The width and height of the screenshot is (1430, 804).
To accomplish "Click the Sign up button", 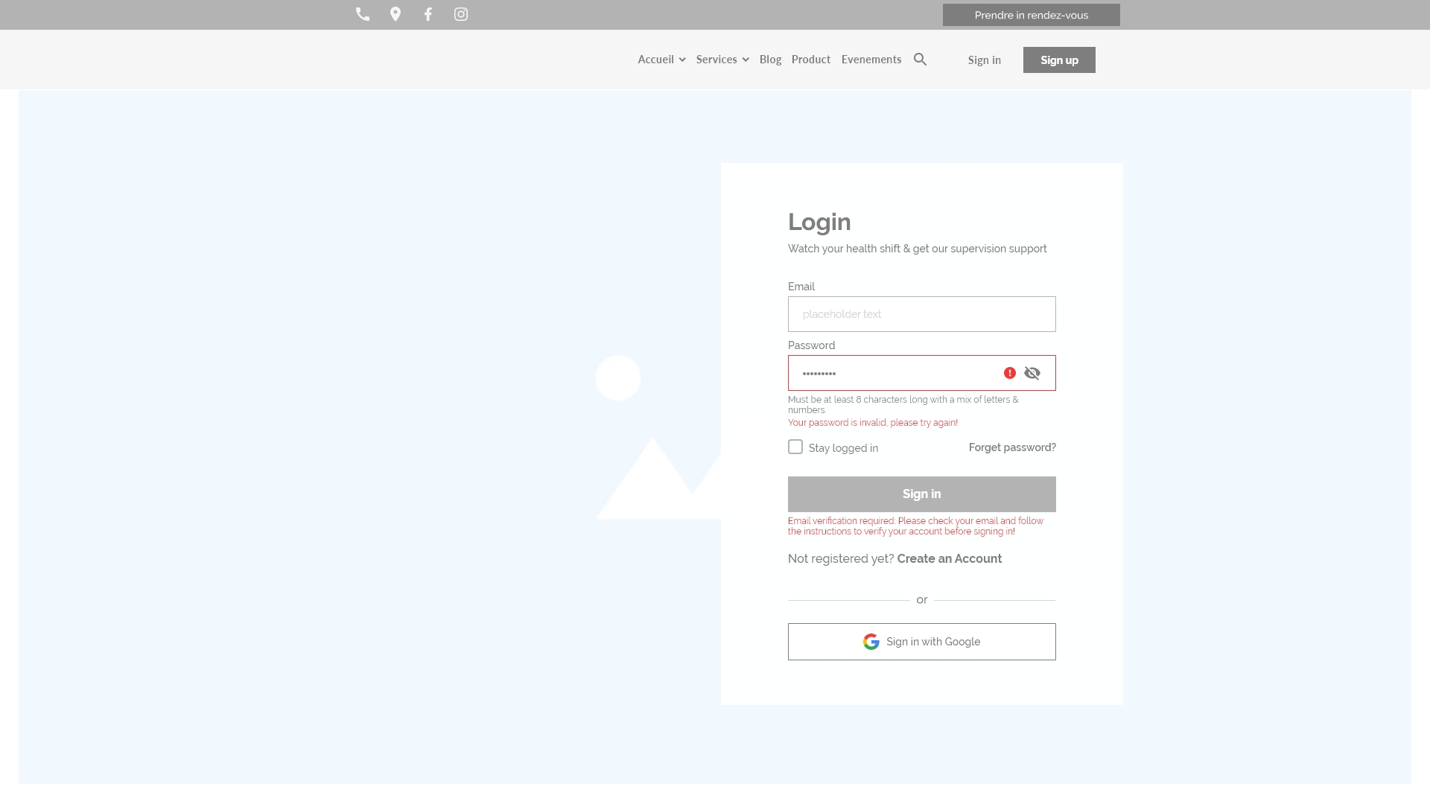I will click(1059, 60).
